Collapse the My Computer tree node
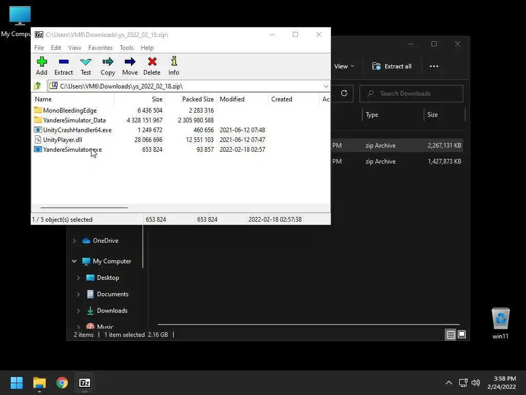This screenshot has width=526, height=395. coord(74,261)
